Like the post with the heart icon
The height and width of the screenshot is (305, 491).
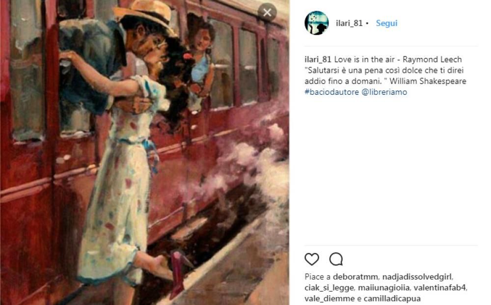[312, 259]
